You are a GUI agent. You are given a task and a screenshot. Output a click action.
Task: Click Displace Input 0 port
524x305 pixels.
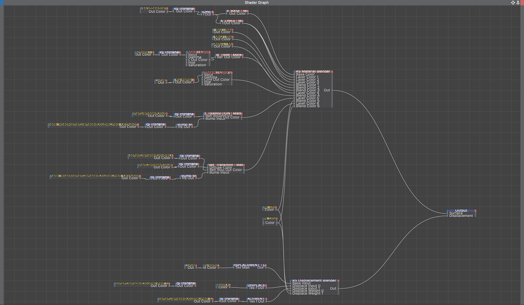[291, 286]
